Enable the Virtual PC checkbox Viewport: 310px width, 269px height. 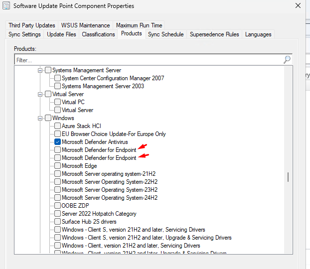tap(57, 102)
